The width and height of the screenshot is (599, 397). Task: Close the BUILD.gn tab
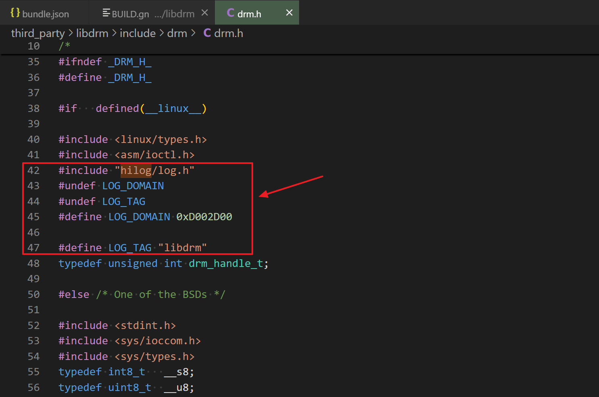point(205,13)
